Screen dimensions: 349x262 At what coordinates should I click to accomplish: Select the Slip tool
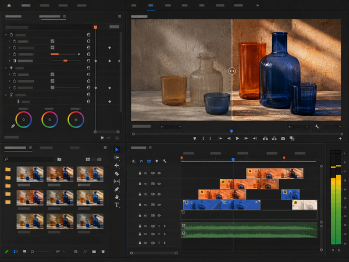click(x=117, y=181)
